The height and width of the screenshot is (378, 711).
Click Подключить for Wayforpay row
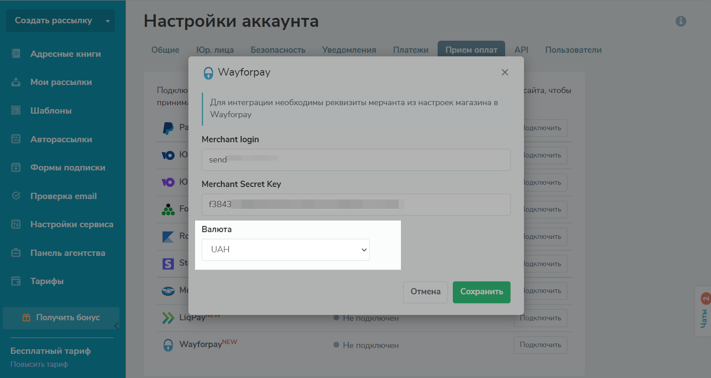(x=541, y=345)
